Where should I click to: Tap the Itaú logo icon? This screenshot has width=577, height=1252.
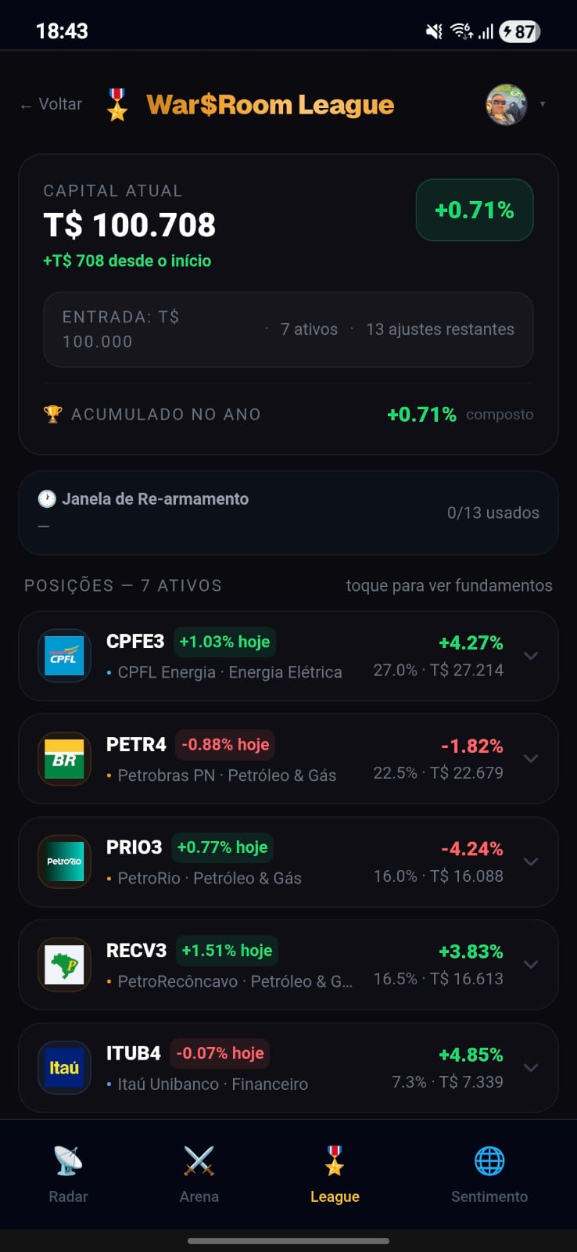(64, 1067)
